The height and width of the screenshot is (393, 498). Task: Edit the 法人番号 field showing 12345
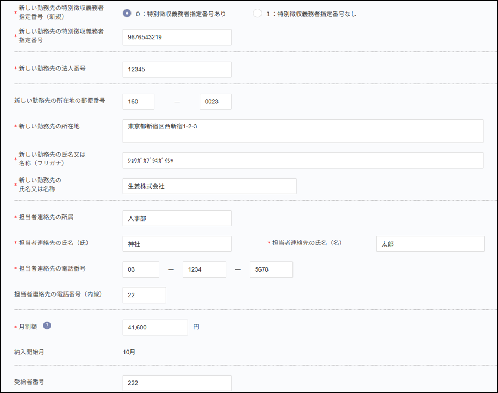[177, 69]
